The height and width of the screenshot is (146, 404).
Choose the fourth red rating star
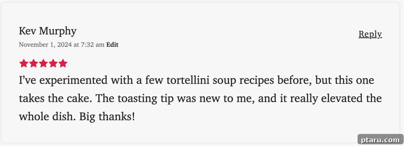coord(53,63)
